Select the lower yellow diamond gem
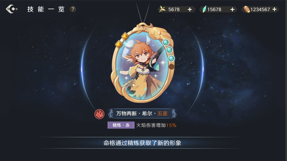The image size is (287, 161). click(x=119, y=44)
